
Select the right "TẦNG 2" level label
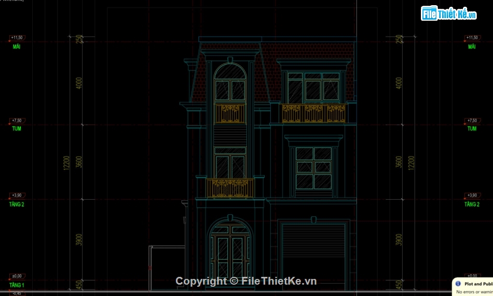point(472,204)
